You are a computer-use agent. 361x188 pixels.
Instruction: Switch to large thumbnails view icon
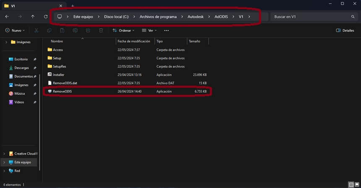pos(357,185)
